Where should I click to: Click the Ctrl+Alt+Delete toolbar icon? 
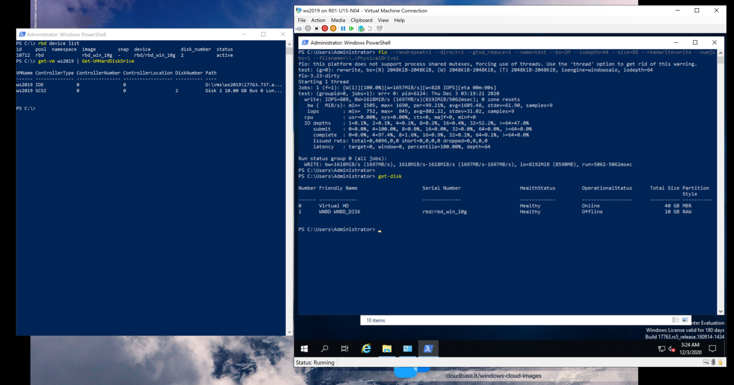[299, 28]
